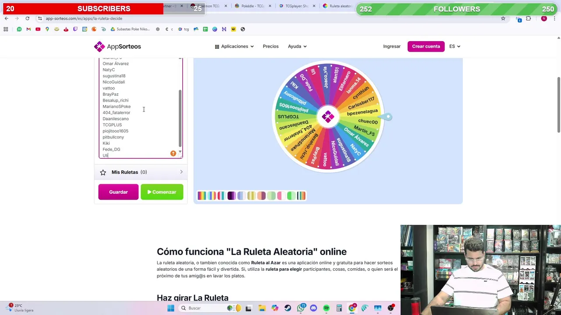Click the Guardar button
The width and height of the screenshot is (561, 315).
(118, 192)
